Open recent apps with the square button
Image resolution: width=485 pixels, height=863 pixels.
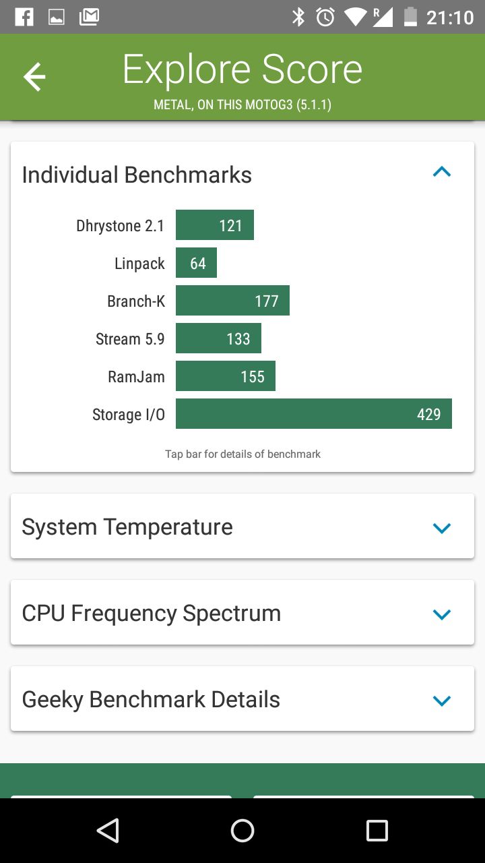[x=377, y=831]
